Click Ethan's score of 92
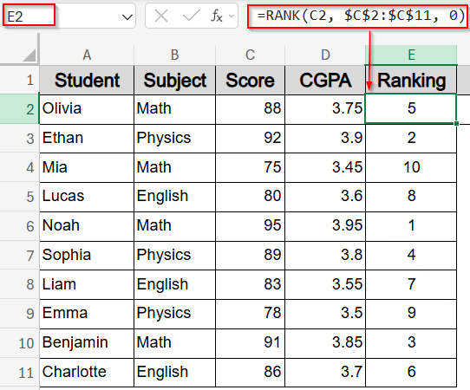Image resolution: width=470 pixels, height=390 pixels. (x=250, y=139)
